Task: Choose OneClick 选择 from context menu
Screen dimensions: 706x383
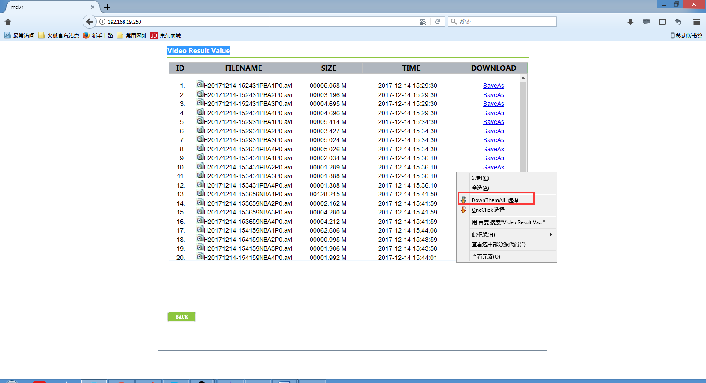Action: [507, 210]
